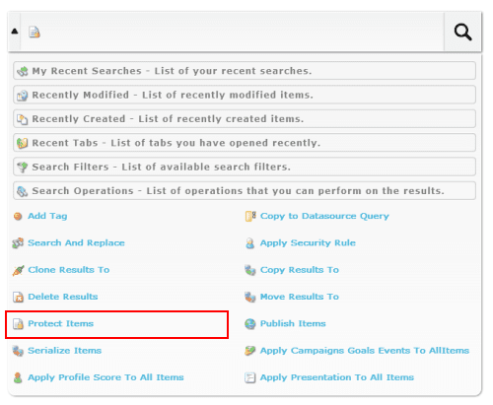Click Apply Presentation To All Items

337,377
